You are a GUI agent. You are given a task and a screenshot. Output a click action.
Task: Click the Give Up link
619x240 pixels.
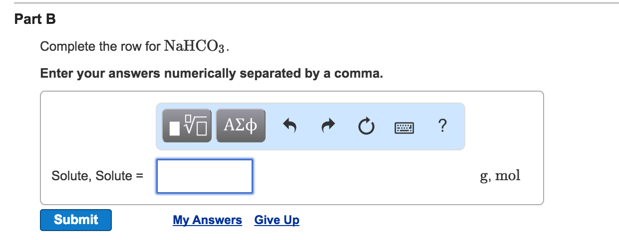click(277, 220)
